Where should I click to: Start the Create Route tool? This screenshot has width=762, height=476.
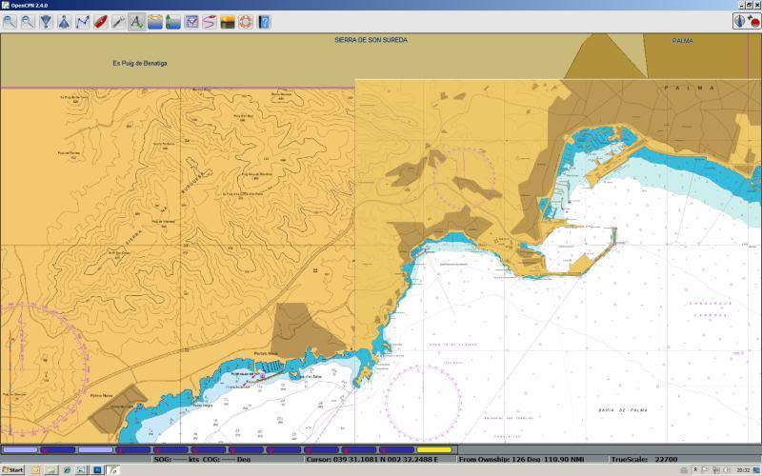coord(83,21)
